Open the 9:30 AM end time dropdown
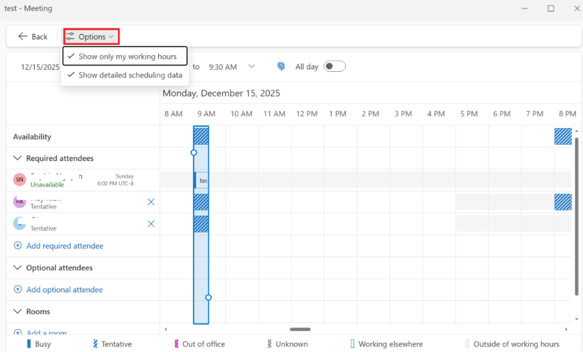This screenshot has height=352, width=583. (252, 67)
